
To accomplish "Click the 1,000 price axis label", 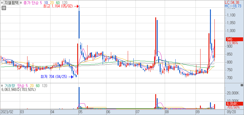I will (231, 31).
